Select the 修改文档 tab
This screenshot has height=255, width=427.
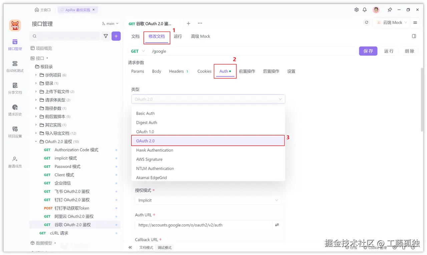tap(157, 36)
